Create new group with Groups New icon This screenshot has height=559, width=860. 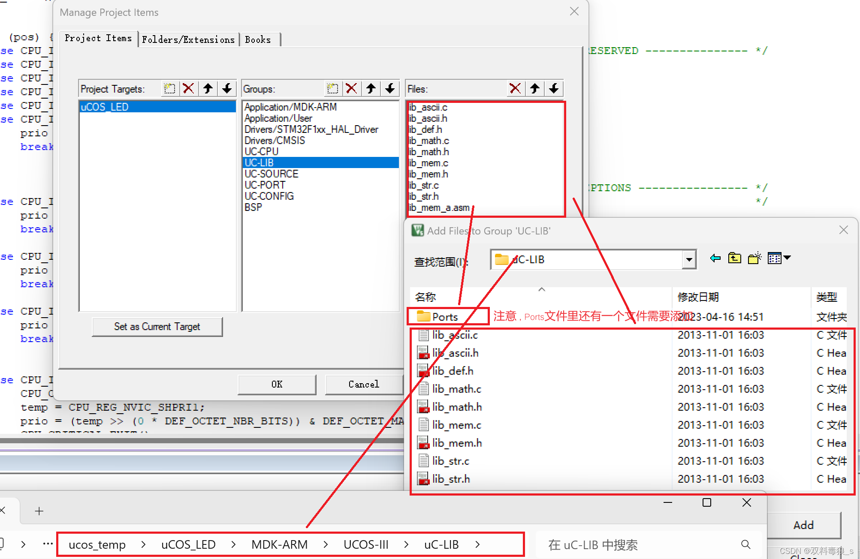tap(332, 89)
